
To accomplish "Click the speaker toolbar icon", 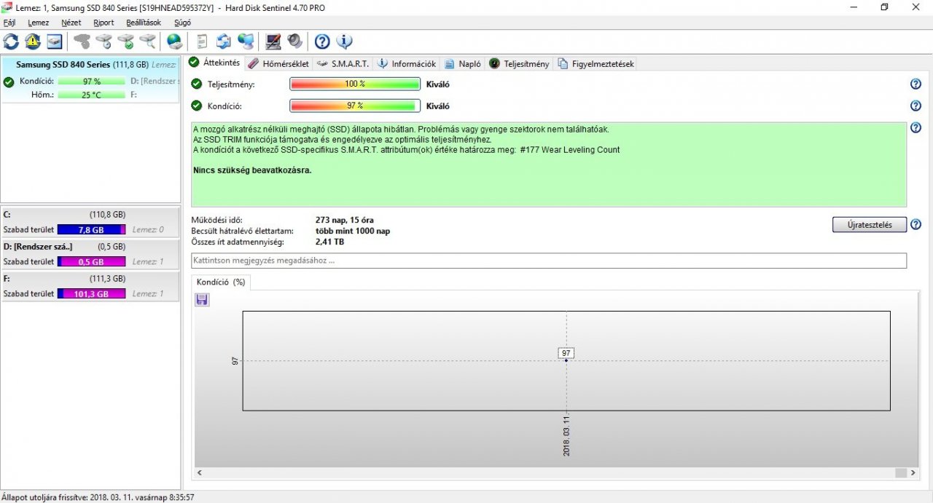I will point(294,41).
